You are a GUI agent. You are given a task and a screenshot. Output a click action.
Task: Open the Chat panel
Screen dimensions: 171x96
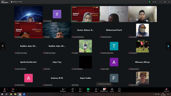coord(73,90)
